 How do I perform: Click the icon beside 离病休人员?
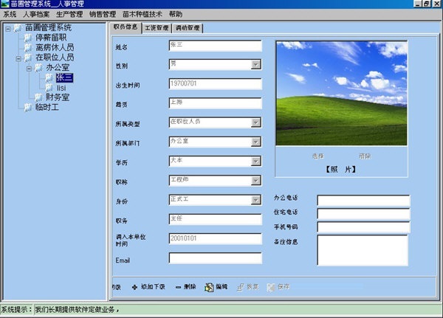28,47
